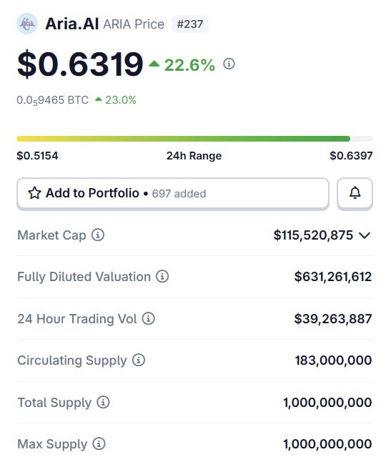Show the Max Supply info icon
This screenshot has width=386, height=462.
coord(99,443)
